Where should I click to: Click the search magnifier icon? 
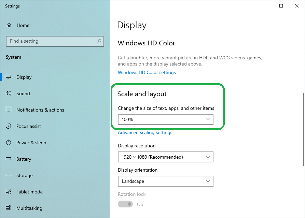99,41
